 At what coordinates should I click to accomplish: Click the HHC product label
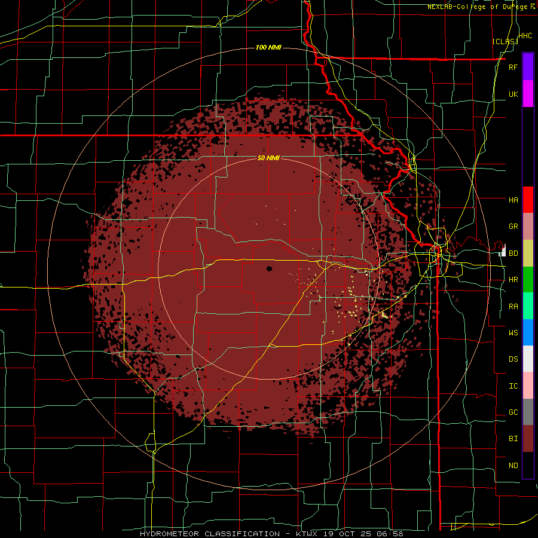(x=525, y=36)
